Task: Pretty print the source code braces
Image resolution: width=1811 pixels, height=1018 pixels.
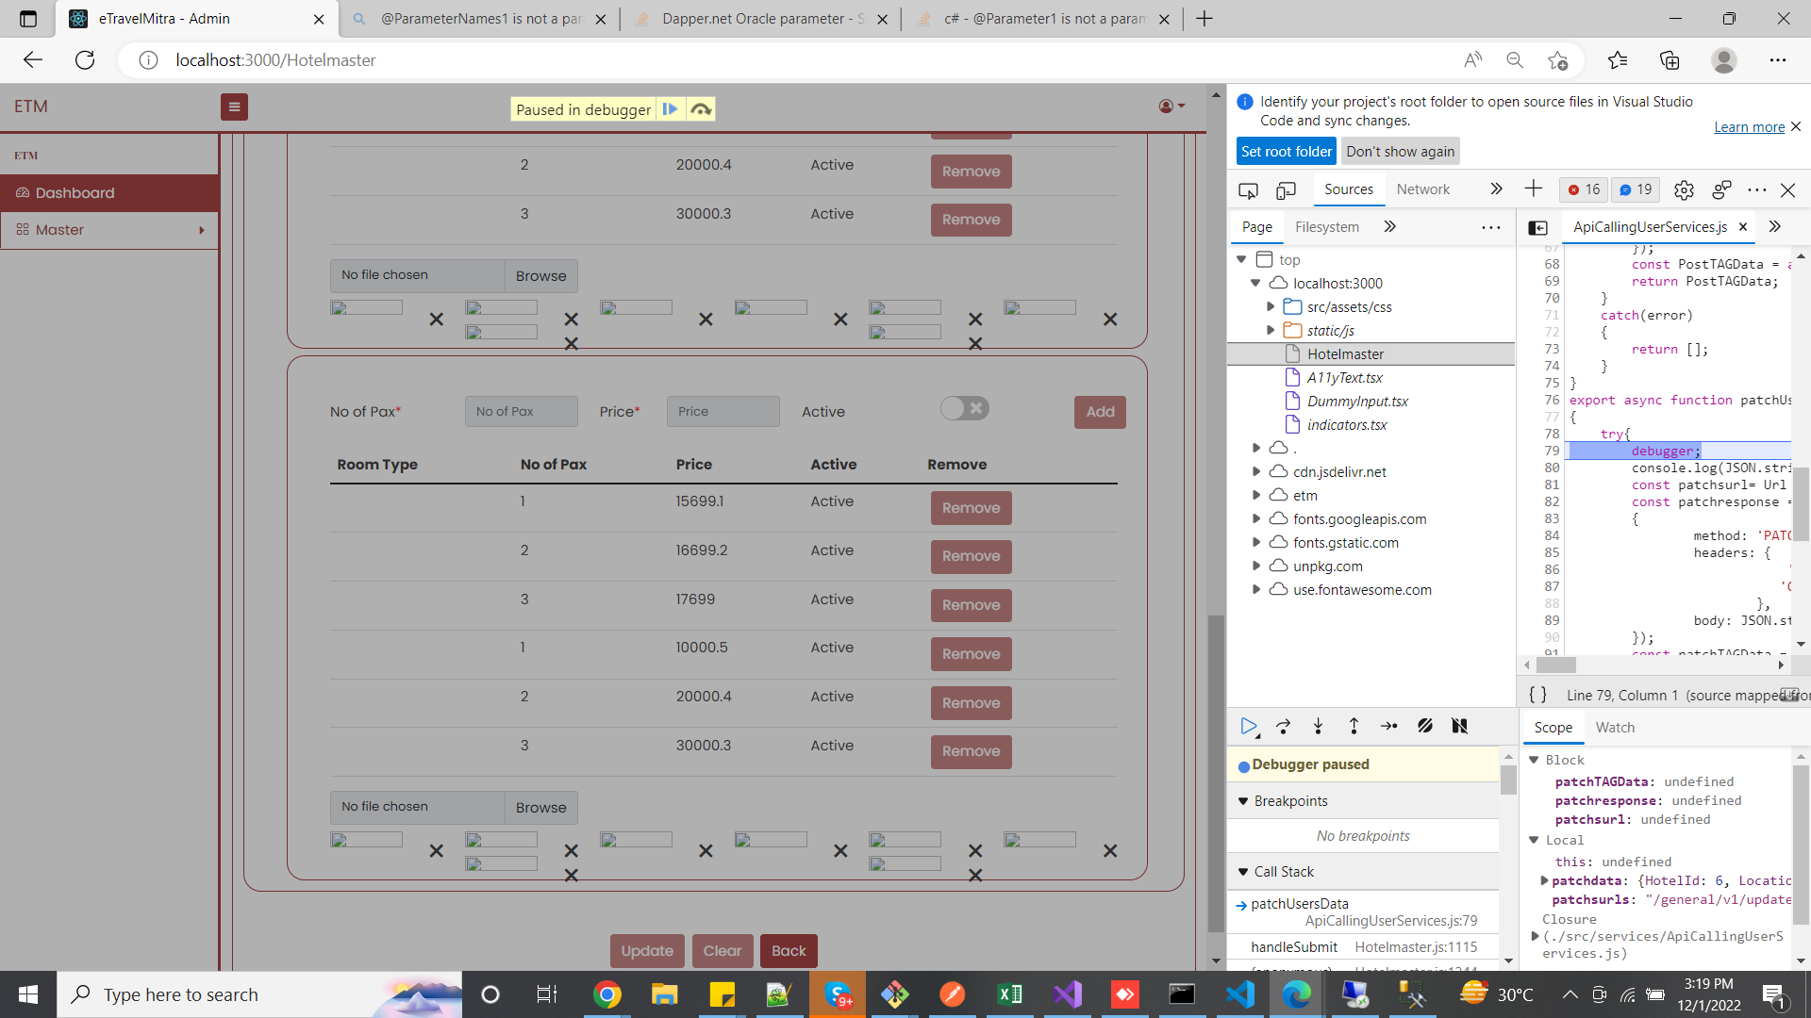Action: point(1537,695)
